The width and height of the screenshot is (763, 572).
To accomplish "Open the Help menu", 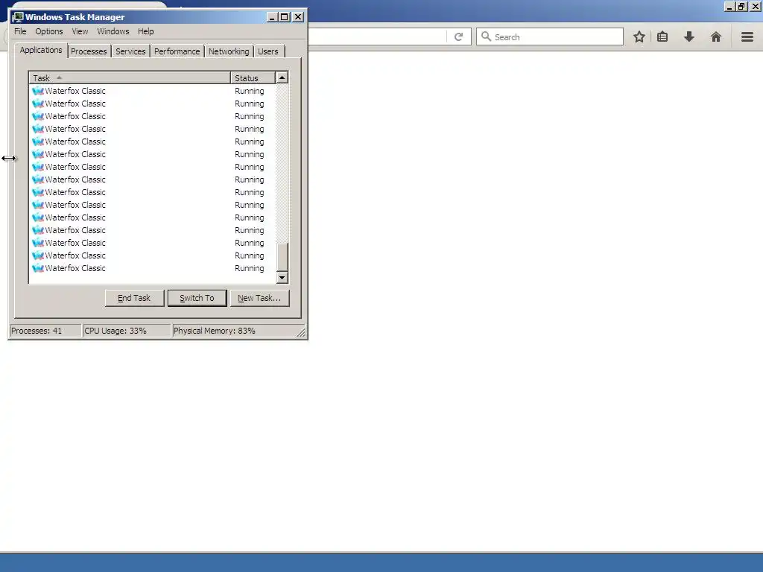I will (145, 31).
